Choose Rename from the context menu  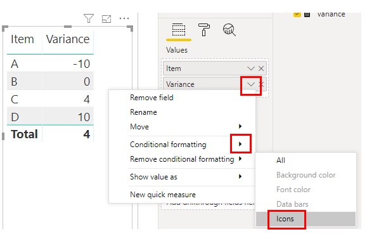(143, 112)
